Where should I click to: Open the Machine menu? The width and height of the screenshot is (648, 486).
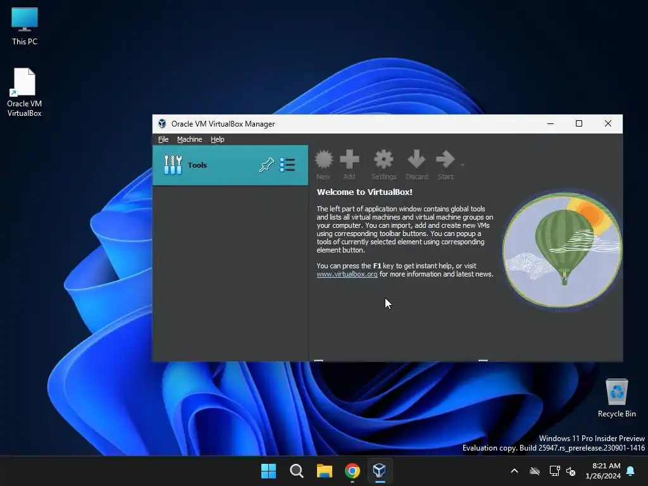pos(190,139)
